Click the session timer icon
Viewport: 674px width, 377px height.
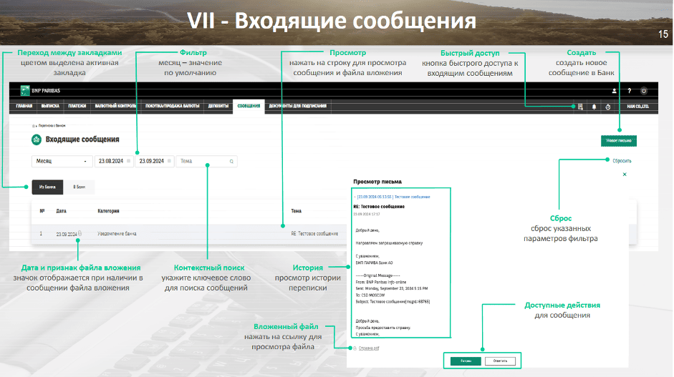coord(608,107)
